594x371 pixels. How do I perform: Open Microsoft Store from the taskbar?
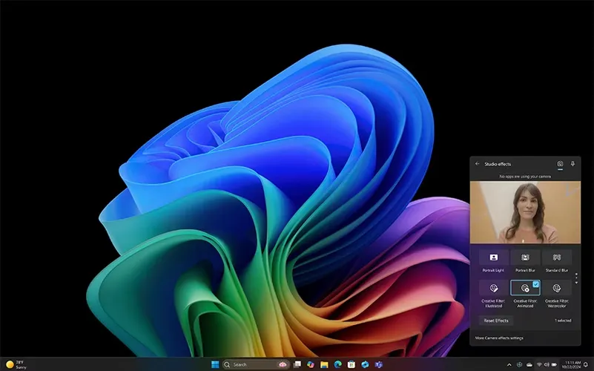click(x=352, y=364)
